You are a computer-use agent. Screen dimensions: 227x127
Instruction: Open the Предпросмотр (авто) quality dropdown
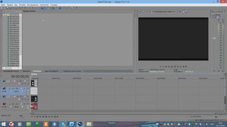[165, 12]
